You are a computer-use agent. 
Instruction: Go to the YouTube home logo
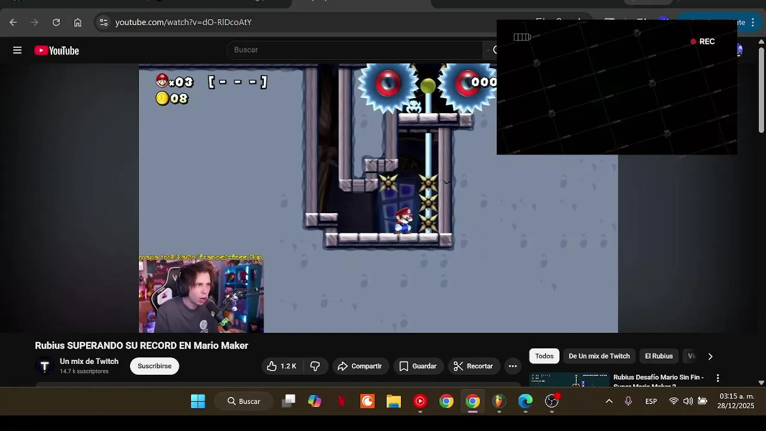57,51
